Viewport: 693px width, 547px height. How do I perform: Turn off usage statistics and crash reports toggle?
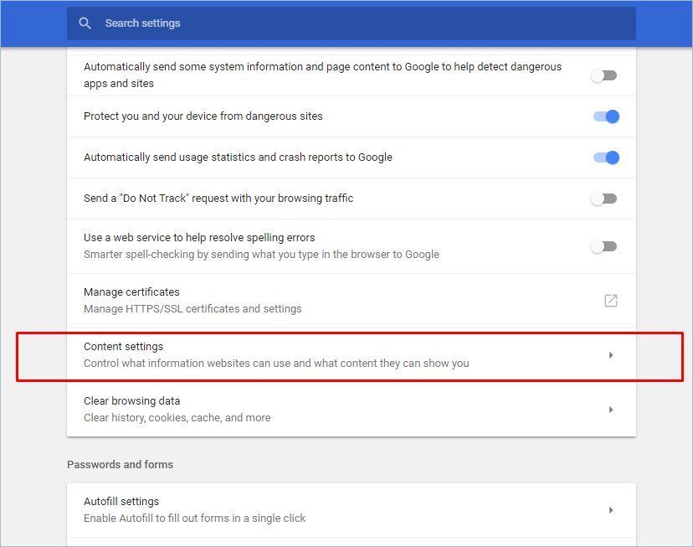pyautogui.click(x=606, y=157)
